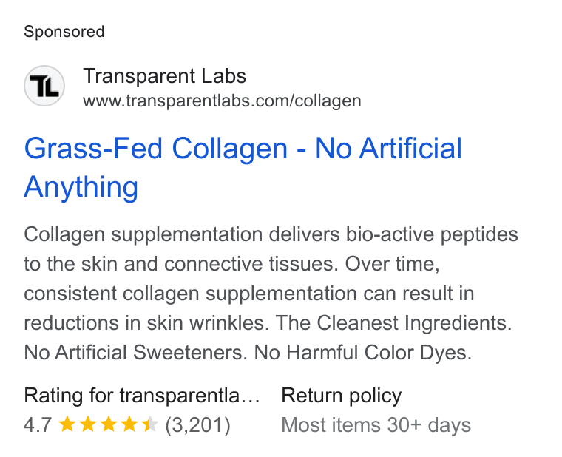562x457 pixels.
Task: Select the Transparent Labs advertiser name
Action: (x=164, y=76)
